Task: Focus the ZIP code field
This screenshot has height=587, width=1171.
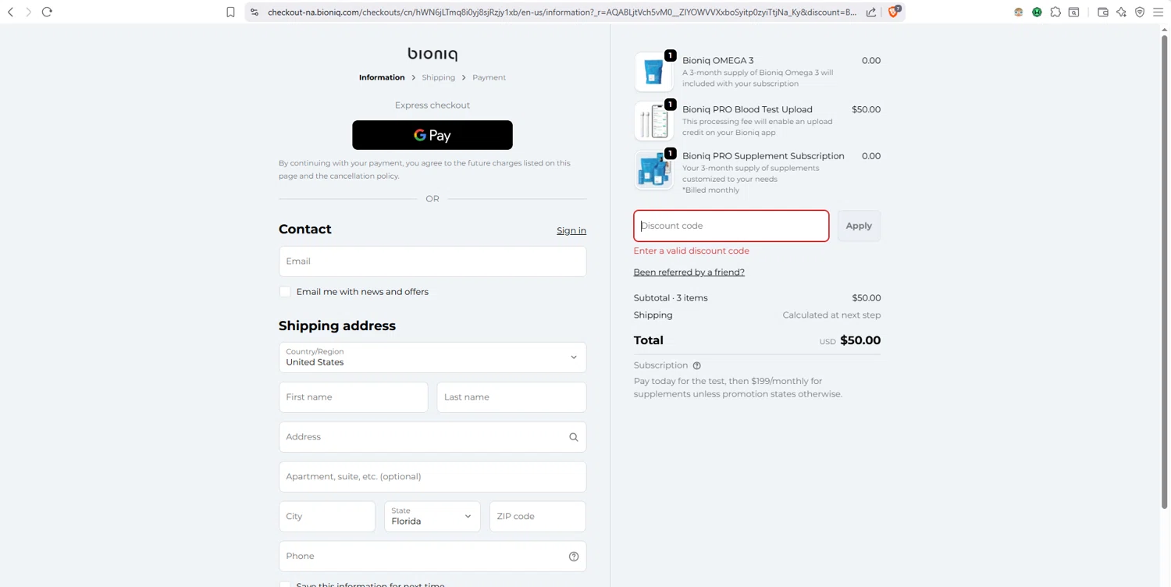Action: (538, 517)
